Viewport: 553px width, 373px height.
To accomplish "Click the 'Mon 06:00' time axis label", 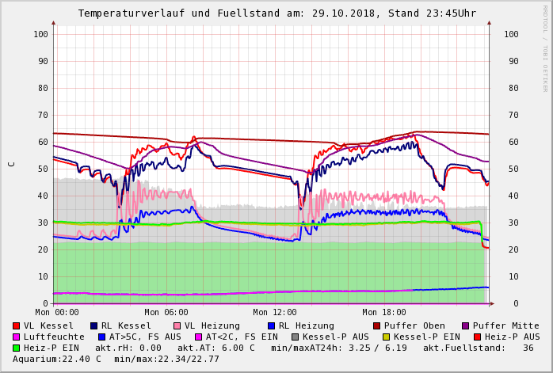I will [x=166, y=313].
